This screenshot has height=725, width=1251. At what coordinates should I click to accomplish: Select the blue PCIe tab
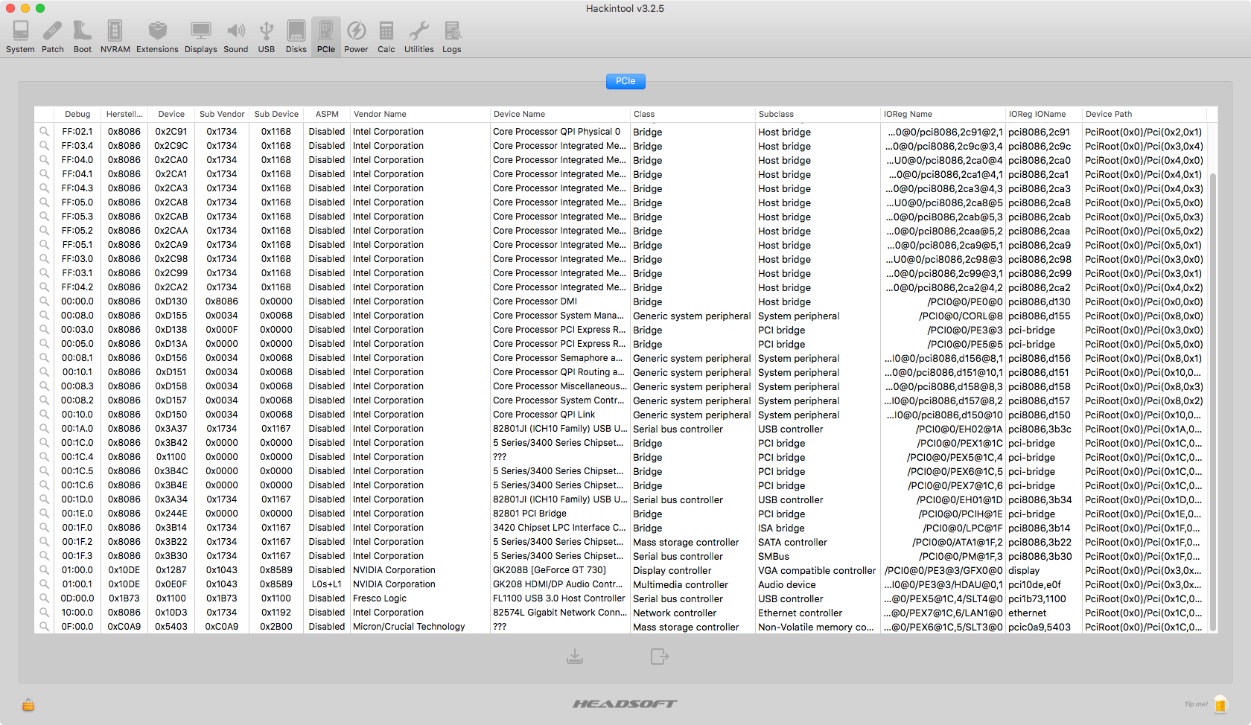(625, 81)
